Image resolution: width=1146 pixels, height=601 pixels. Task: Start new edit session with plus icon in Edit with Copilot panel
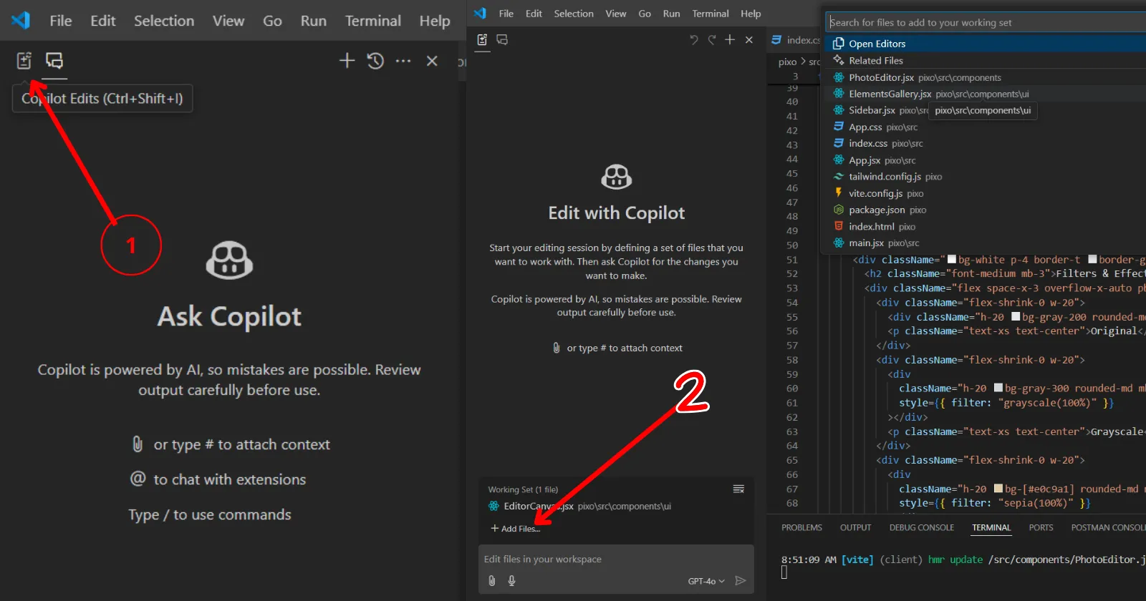(730, 40)
